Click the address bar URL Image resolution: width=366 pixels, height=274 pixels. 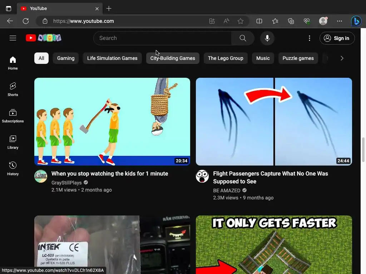[x=84, y=21]
